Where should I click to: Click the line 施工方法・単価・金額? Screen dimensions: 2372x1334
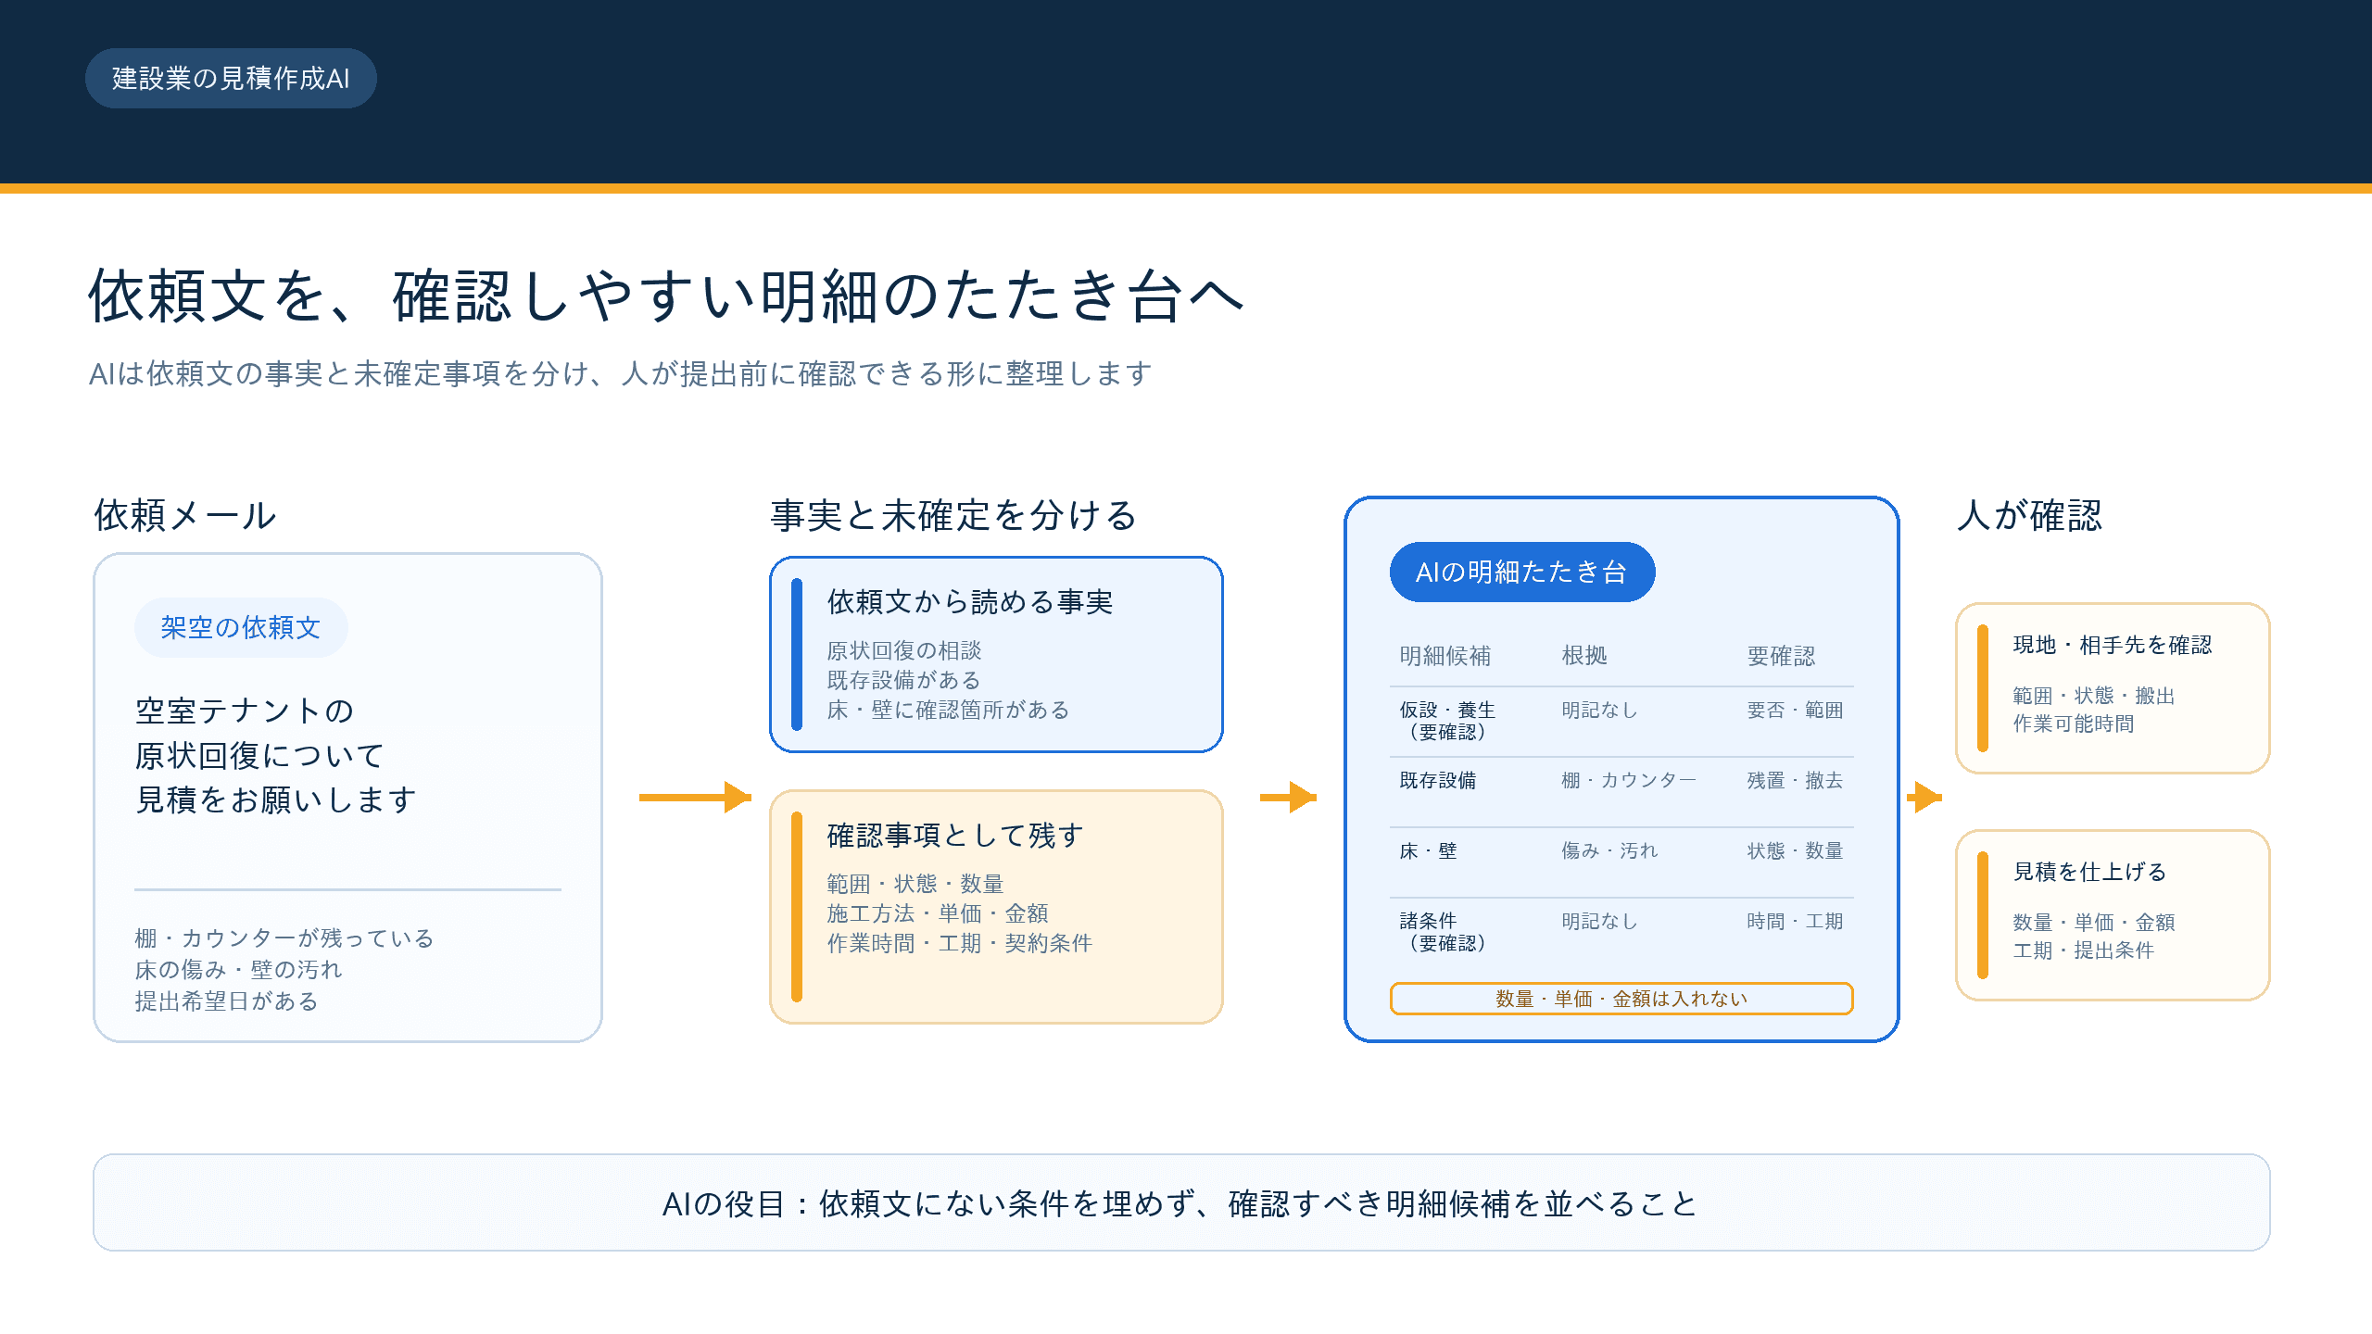938,913
